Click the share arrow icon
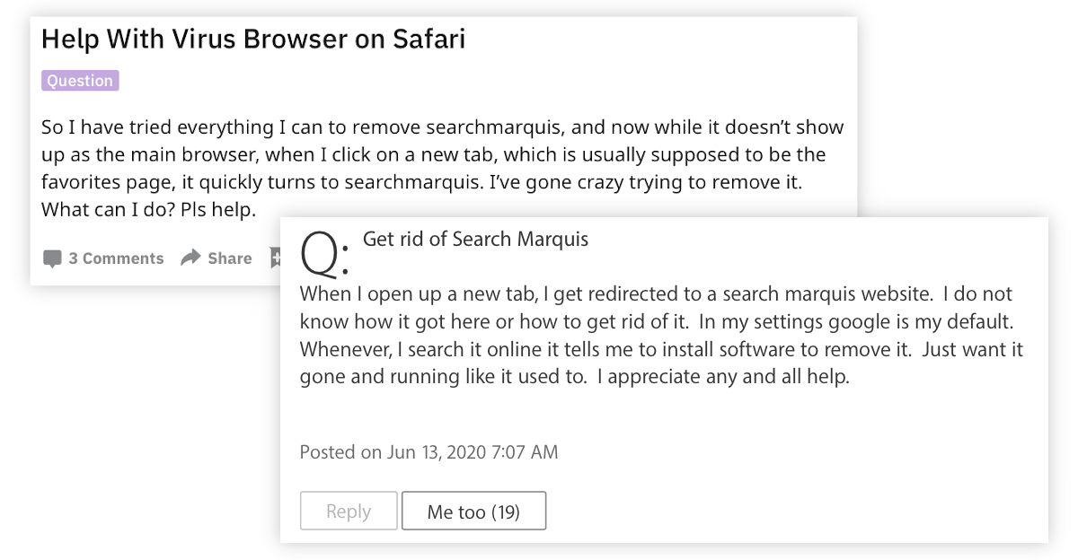The height and width of the screenshot is (560, 1078). 190,258
